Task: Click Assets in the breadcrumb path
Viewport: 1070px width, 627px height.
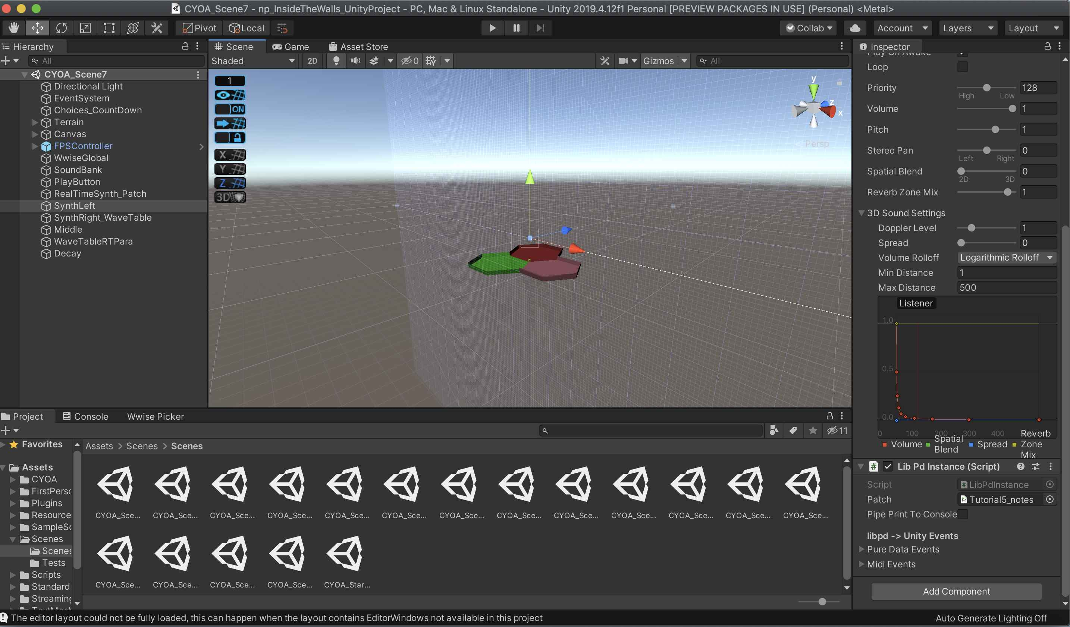Action: 99,446
